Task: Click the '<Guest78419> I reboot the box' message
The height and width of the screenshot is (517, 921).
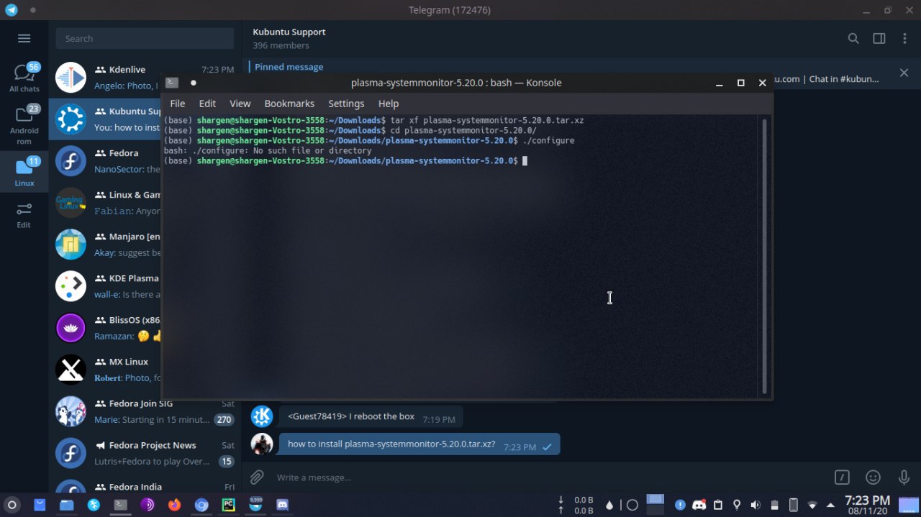Action: click(371, 417)
